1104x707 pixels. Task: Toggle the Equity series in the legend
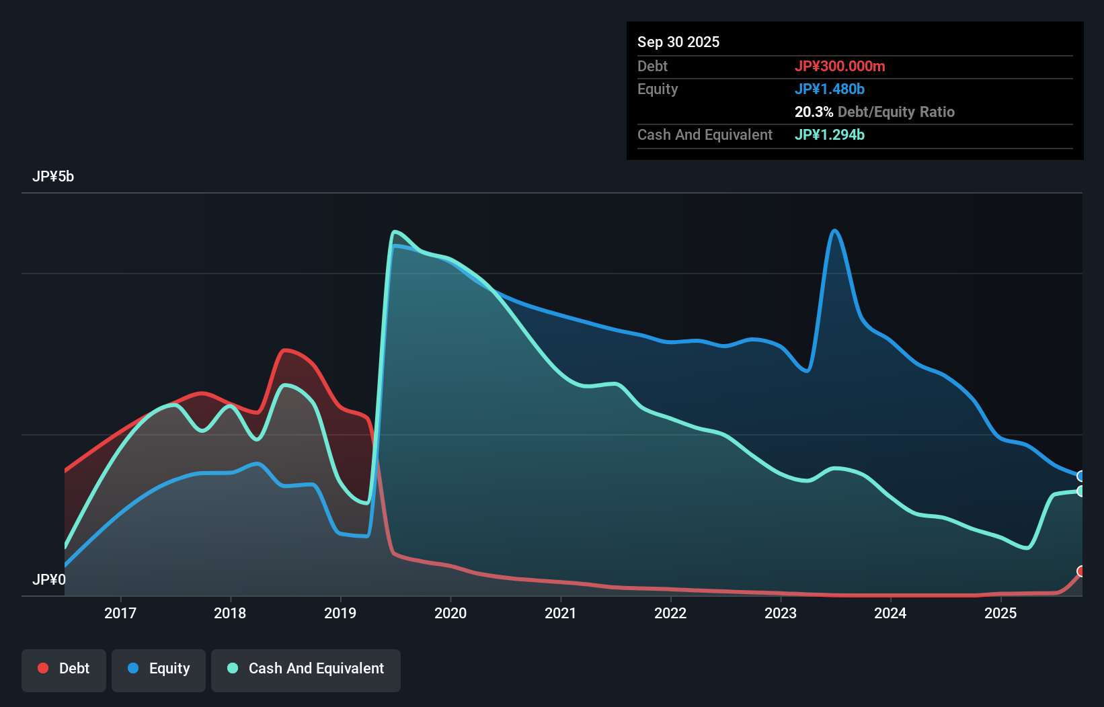[158, 669]
